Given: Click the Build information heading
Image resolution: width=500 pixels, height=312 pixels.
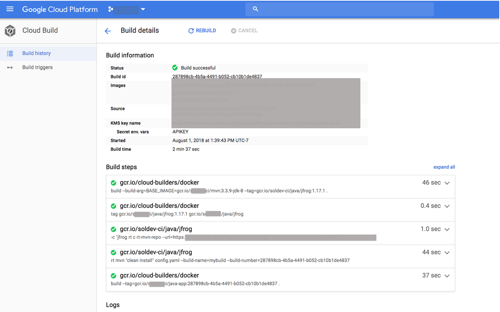Looking at the screenshot, I should coord(130,55).
